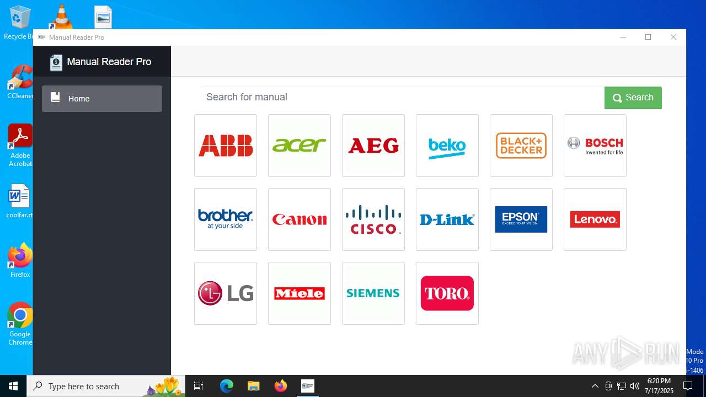The height and width of the screenshot is (397, 706).
Task: Choose the Canon brand logo
Action: 299,219
